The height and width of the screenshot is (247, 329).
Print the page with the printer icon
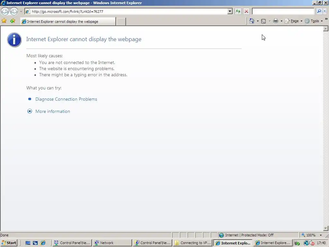pos(276,21)
